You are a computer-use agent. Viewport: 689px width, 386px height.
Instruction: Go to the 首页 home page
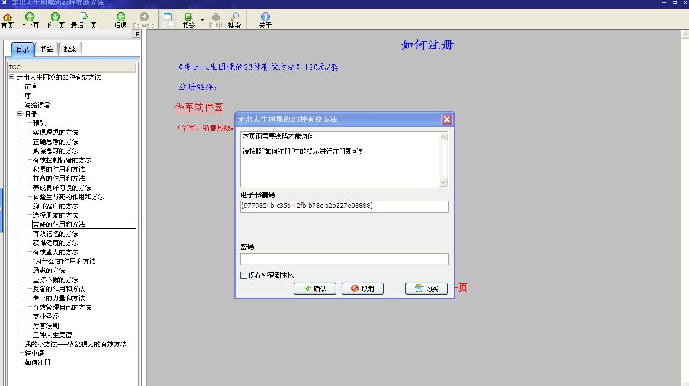[8, 21]
